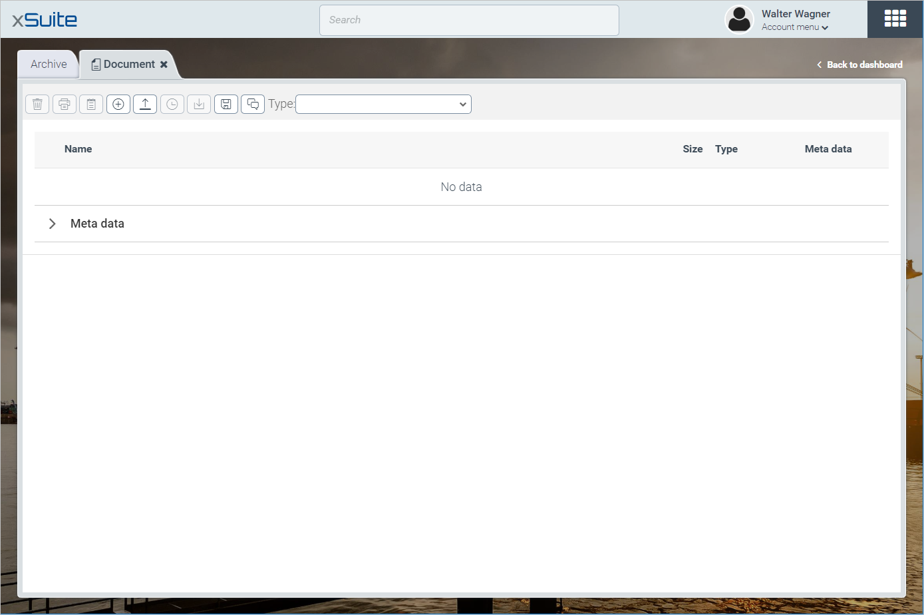924x615 pixels.
Task: Open the apps grid menu
Action: pyautogui.click(x=895, y=19)
